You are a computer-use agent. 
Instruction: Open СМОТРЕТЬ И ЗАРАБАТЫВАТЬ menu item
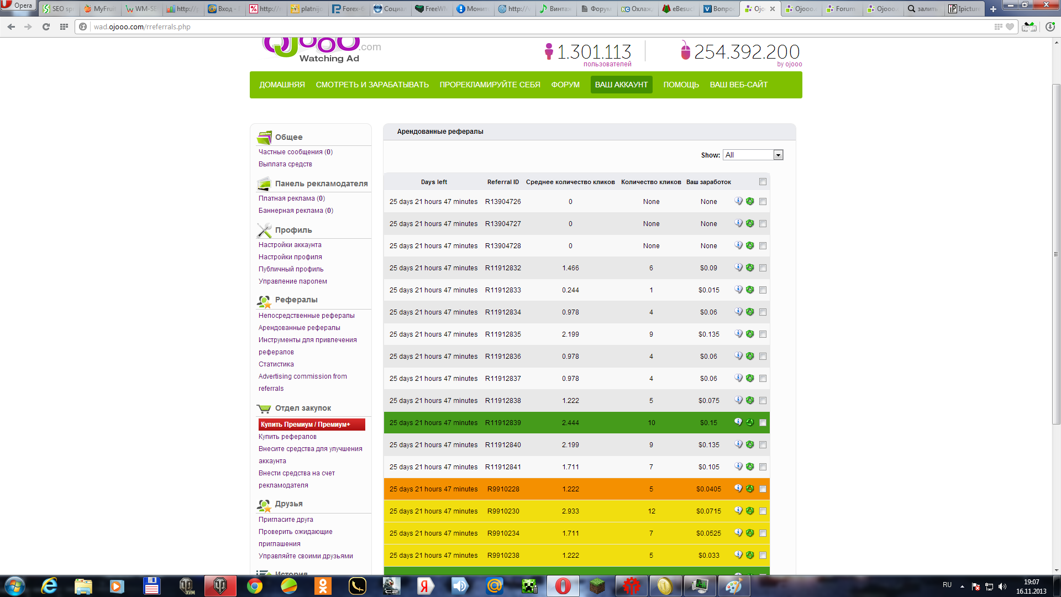point(372,85)
